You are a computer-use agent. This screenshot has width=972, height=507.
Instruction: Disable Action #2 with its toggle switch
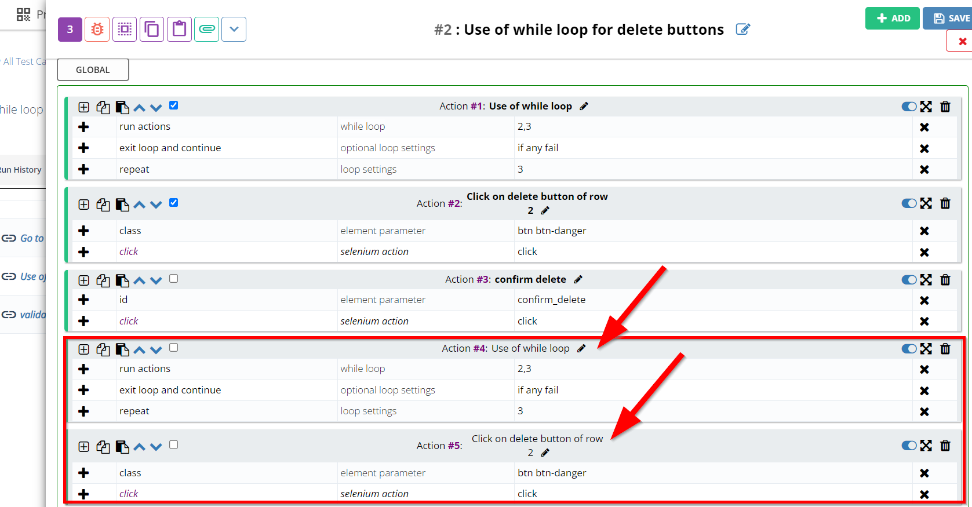click(908, 203)
